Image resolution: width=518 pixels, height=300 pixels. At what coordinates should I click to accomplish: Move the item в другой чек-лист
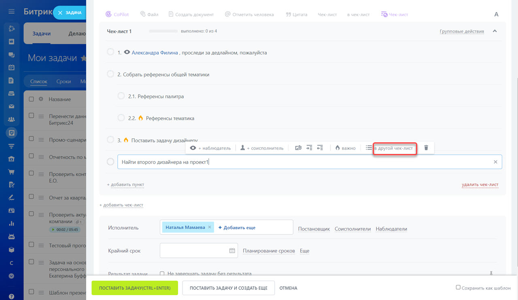[395, 148]
